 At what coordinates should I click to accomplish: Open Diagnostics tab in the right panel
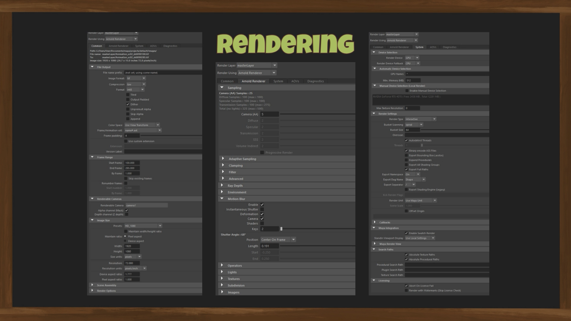coord(449,47)
